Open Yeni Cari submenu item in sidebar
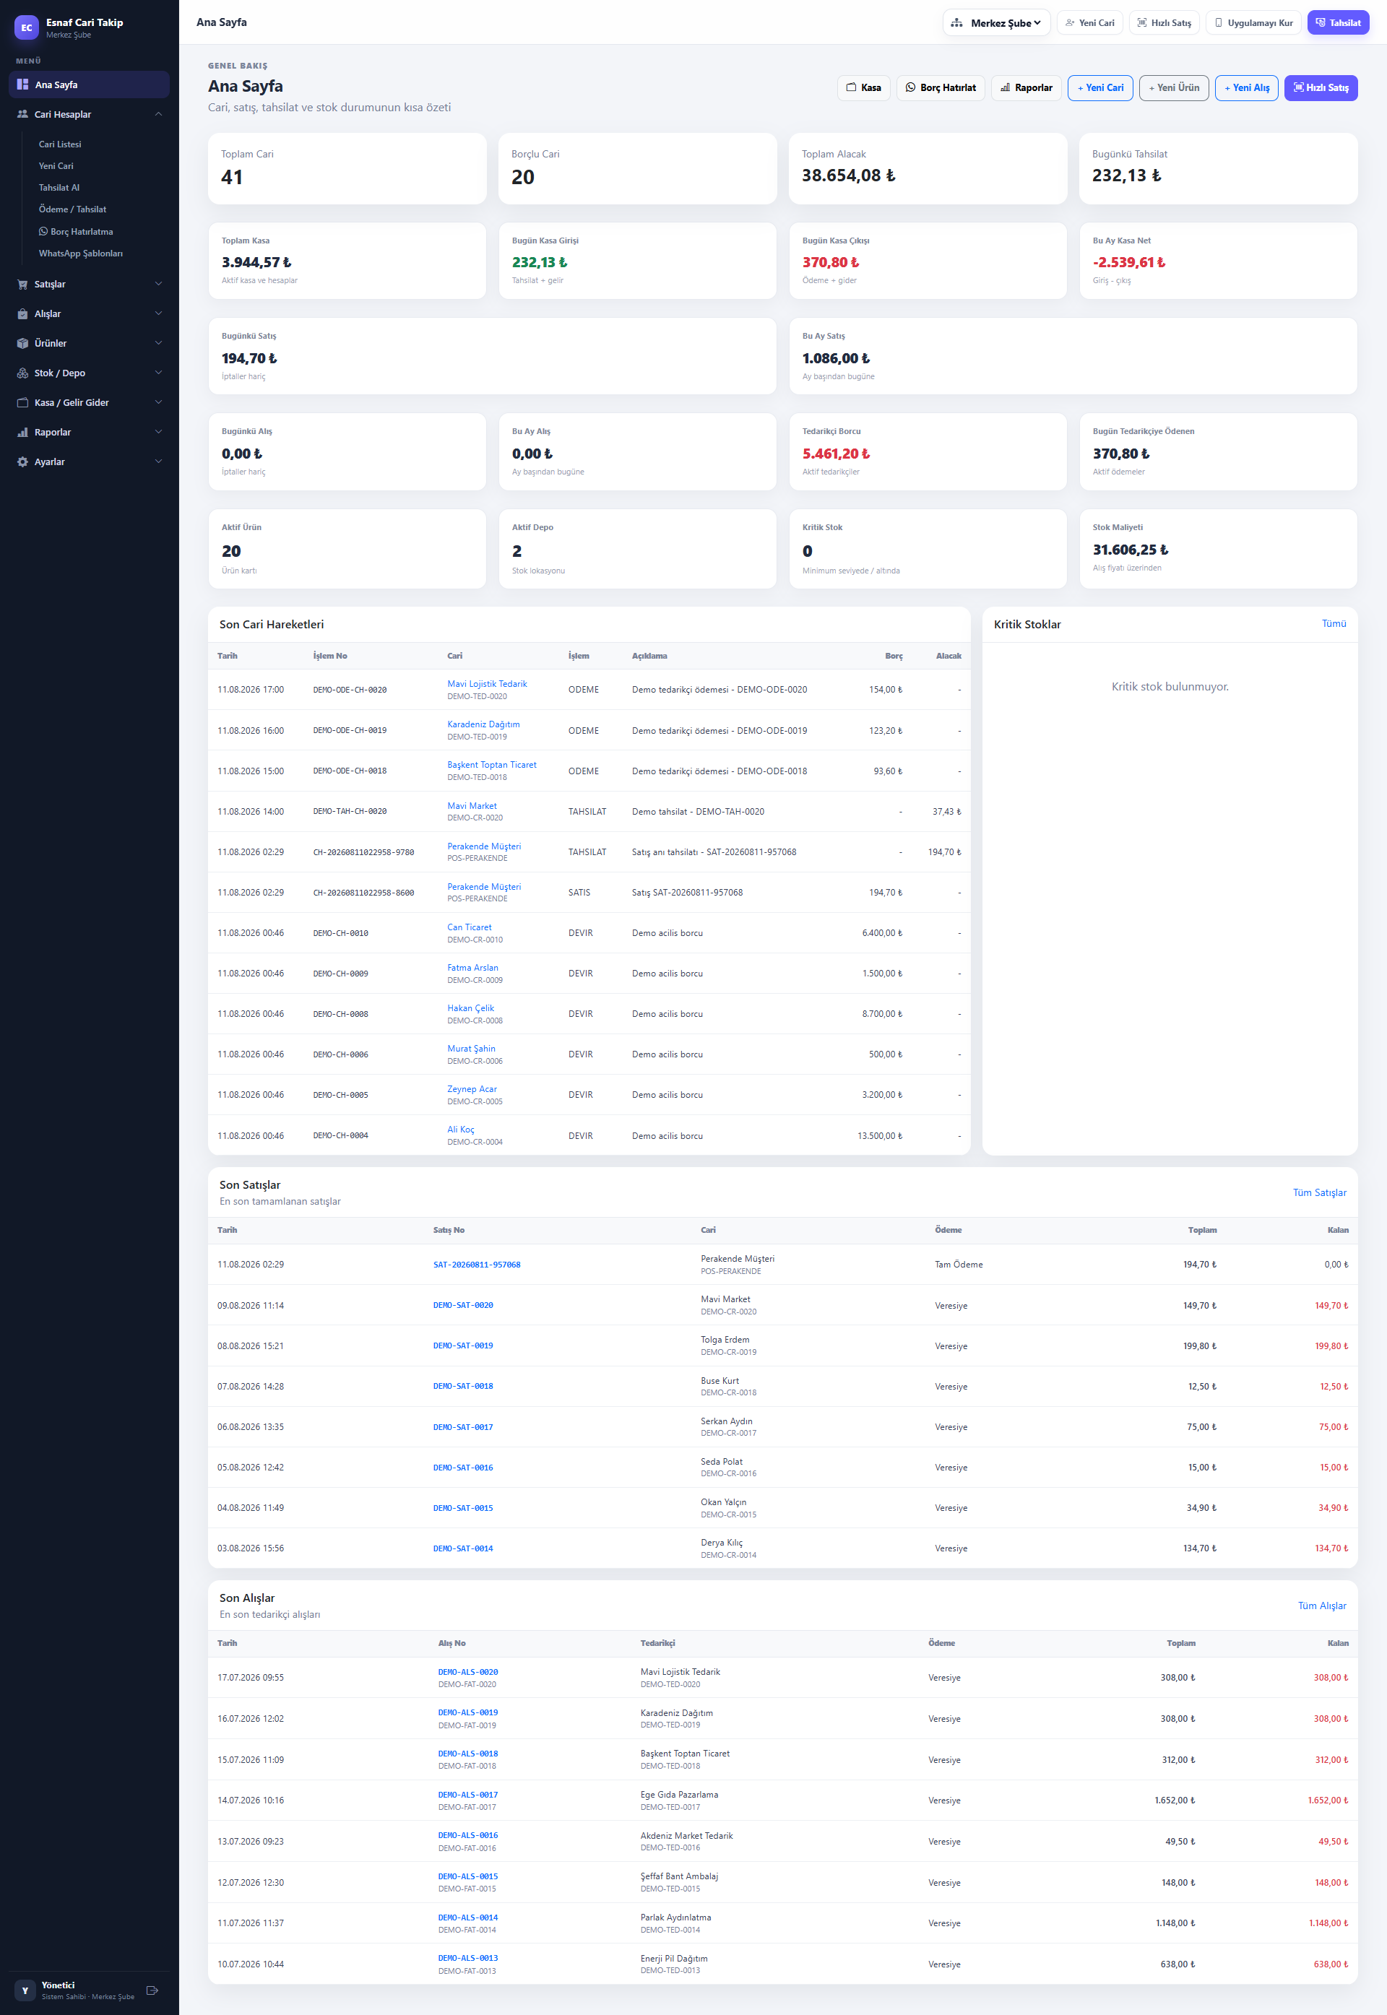This screenshot has height=2015, width=1387. pyautogui.click(x=56, y=166)
